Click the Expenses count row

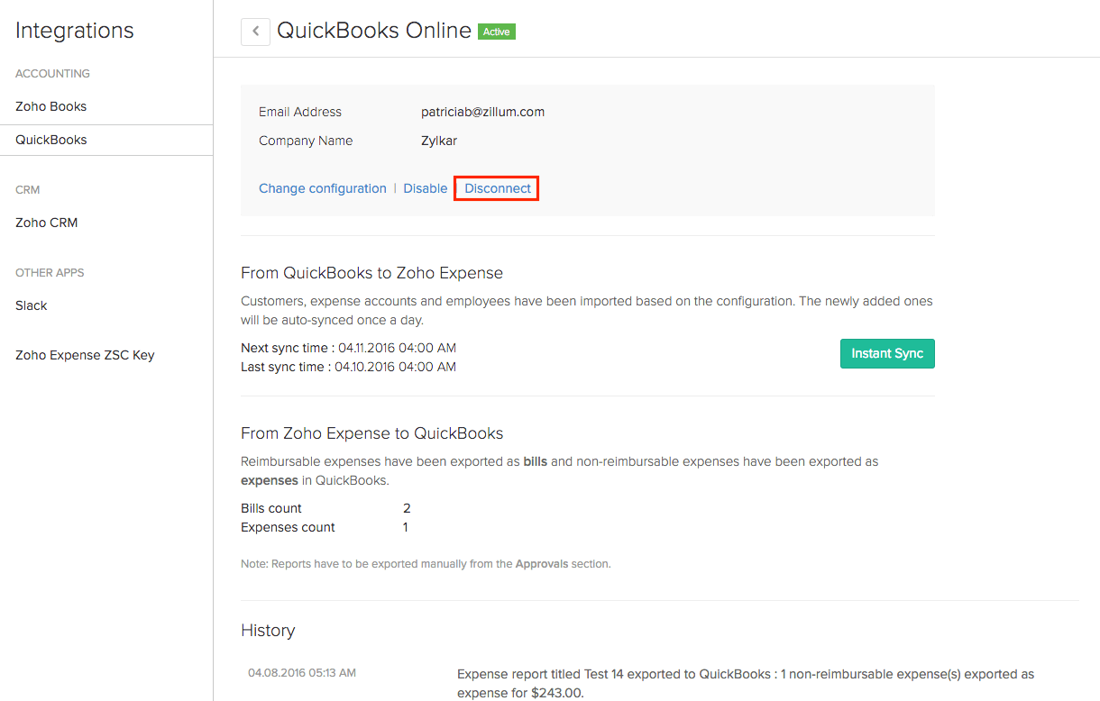325,527
